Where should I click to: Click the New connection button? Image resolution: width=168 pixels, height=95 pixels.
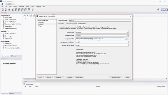click(40, 77)
